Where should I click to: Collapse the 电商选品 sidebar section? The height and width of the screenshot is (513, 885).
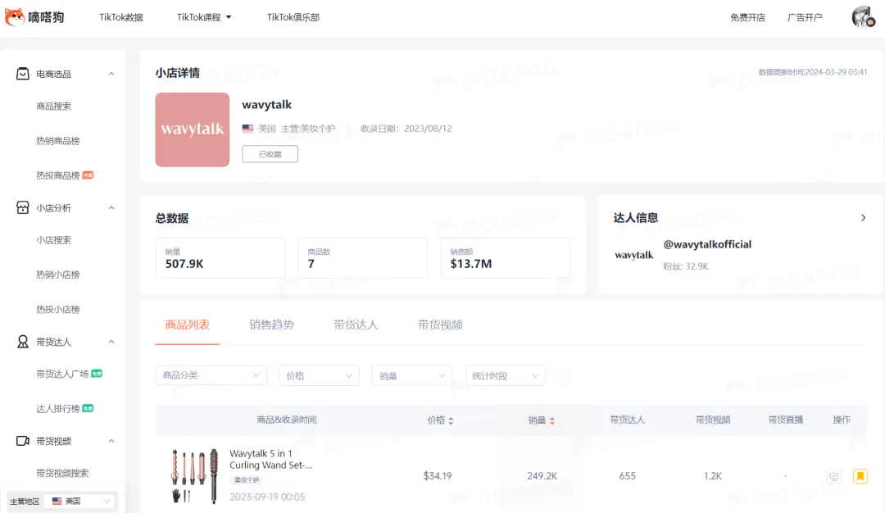tap(111, 74)
